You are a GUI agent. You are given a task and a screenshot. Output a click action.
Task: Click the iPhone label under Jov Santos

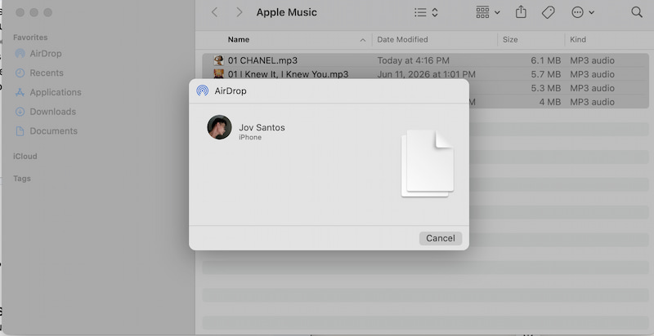(x=250, y=137)
